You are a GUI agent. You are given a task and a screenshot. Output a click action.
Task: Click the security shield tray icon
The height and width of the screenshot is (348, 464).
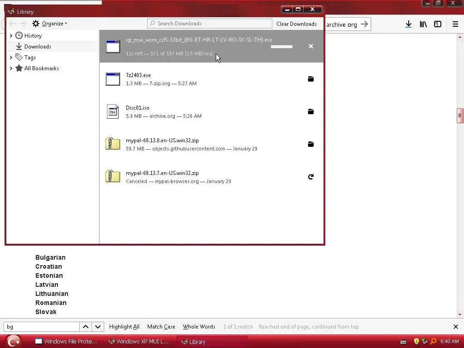416,341
